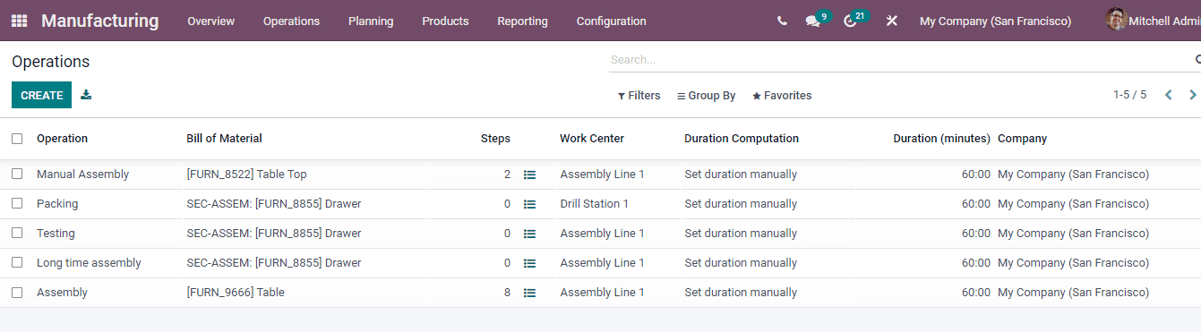Open the activities clock icon
Screen dimensions: 1201x332
tap(851, 21)
